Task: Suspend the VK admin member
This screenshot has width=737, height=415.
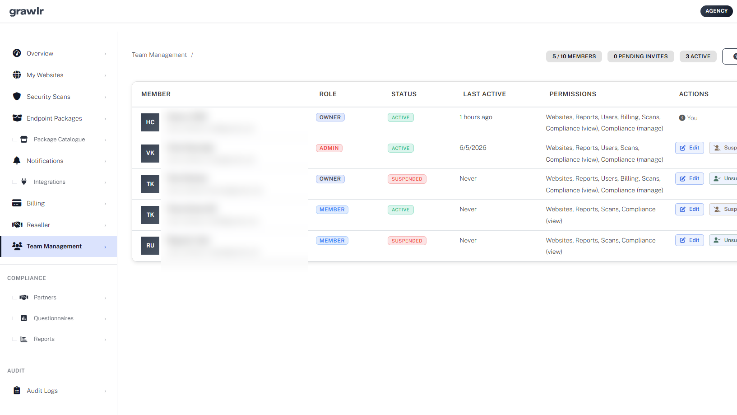Action: tap(723, 148)
